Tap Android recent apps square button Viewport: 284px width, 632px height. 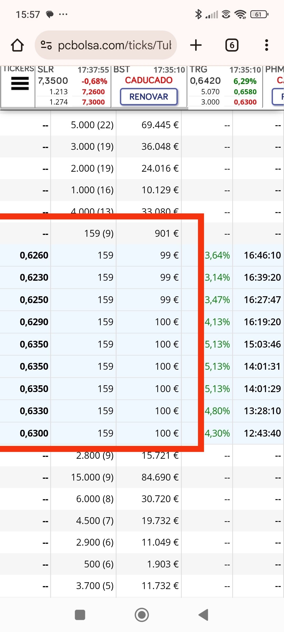click(x=80, y=615)
